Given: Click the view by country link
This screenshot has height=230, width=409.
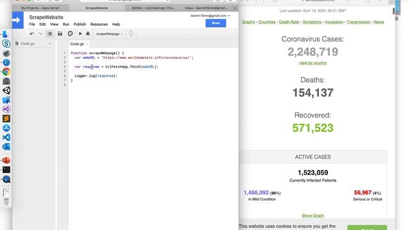Looking at the screenshot, I should [313, 63].
